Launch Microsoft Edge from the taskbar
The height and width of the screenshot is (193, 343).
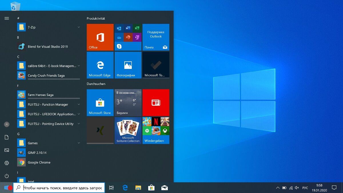click(125, 188)
